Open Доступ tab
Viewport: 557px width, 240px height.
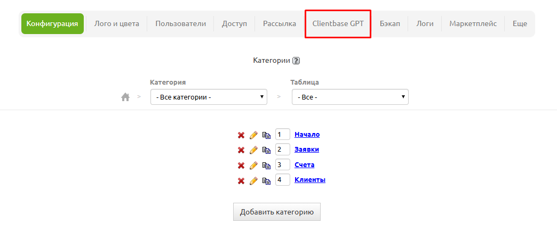coord(234,24)
